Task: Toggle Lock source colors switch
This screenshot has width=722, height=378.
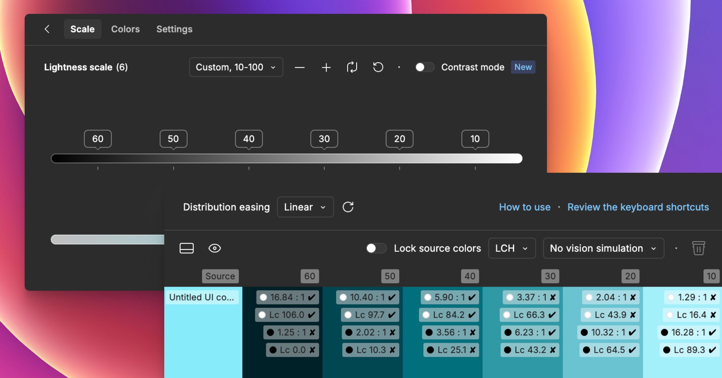Action: 376,248
